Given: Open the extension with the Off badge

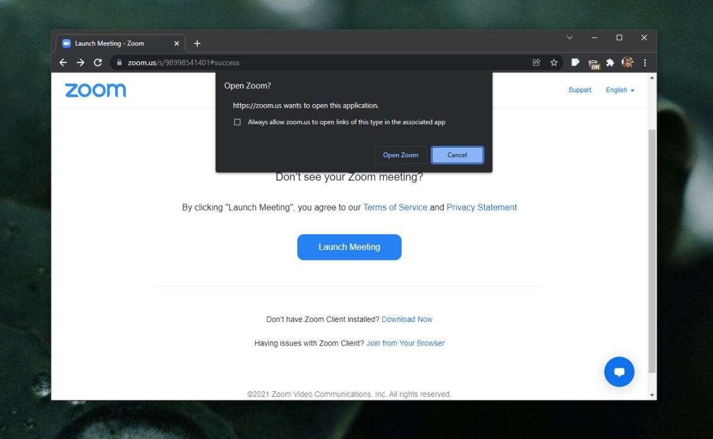Looking at the screenshot, I should 594,62.
